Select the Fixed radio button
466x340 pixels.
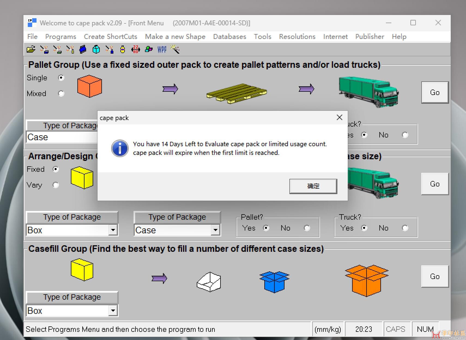pos(56,169)
